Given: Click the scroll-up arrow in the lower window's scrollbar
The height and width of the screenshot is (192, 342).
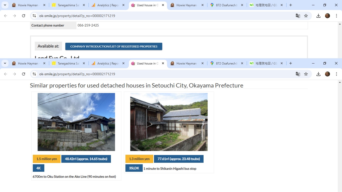Looking at the screenshot, I should [x=340, y=82].
